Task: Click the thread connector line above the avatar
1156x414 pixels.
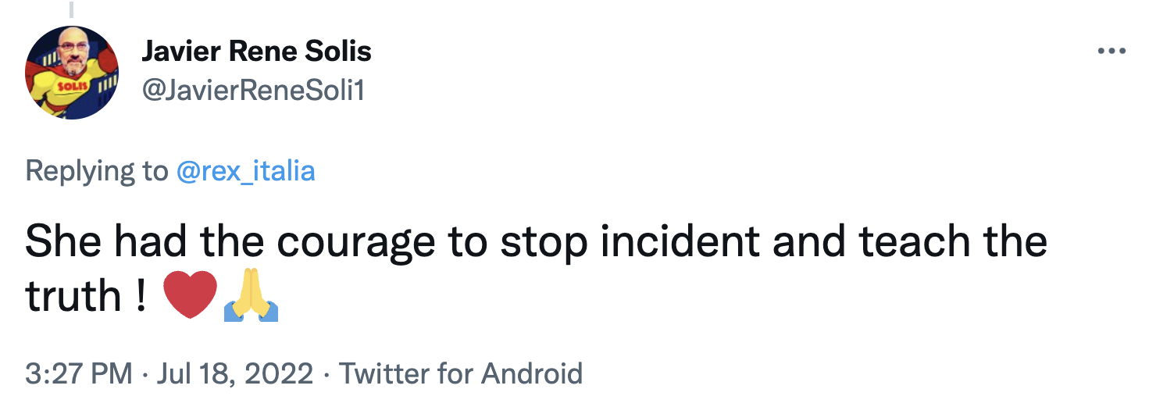Action: 72,8
